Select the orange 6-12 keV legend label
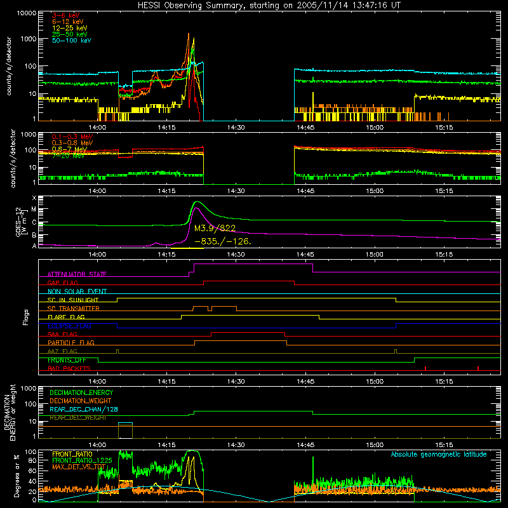This screenshot has height=508, width=508. (x=67, y=22)
